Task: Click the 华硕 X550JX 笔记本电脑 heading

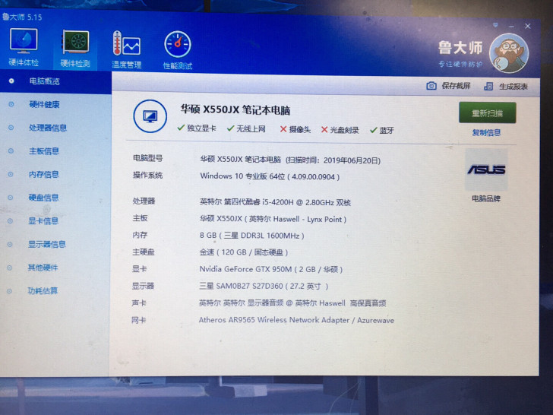Action: (x=235, y=109)
